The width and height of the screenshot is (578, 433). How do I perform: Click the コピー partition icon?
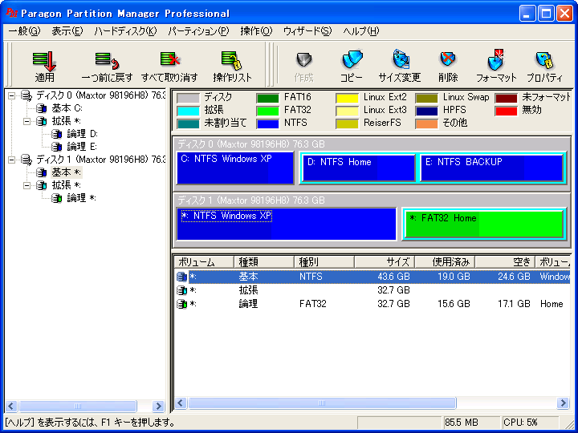pyautogui.click(x=352, y=60)
